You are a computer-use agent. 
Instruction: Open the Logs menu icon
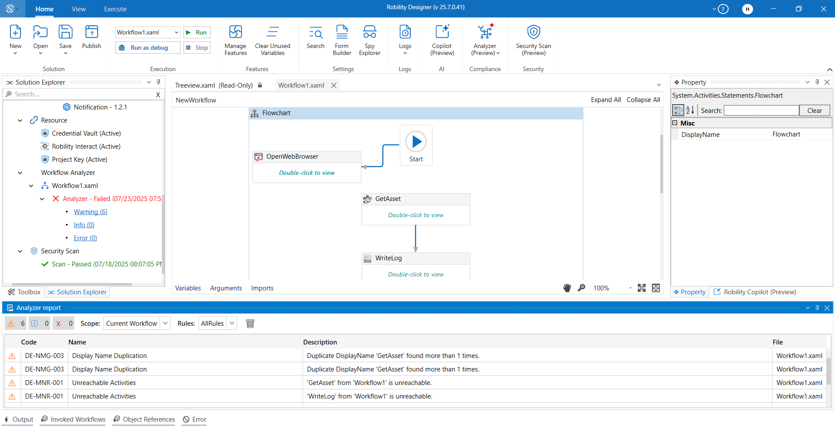405,32
